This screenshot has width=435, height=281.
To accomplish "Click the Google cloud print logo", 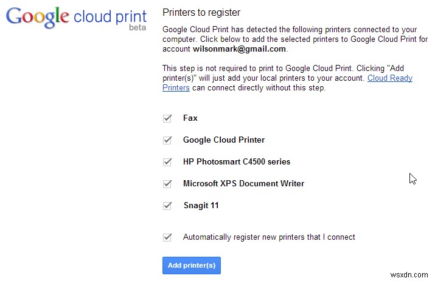I will (x=76, y=18).
